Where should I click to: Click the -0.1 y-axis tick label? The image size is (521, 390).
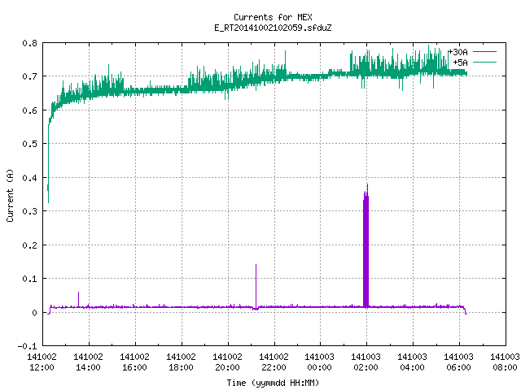coord(27,346)
